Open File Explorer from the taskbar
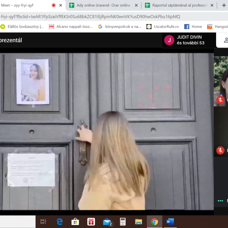Image resolution: width=228 pixels, height=228 pixels. (x=138, y=221)
